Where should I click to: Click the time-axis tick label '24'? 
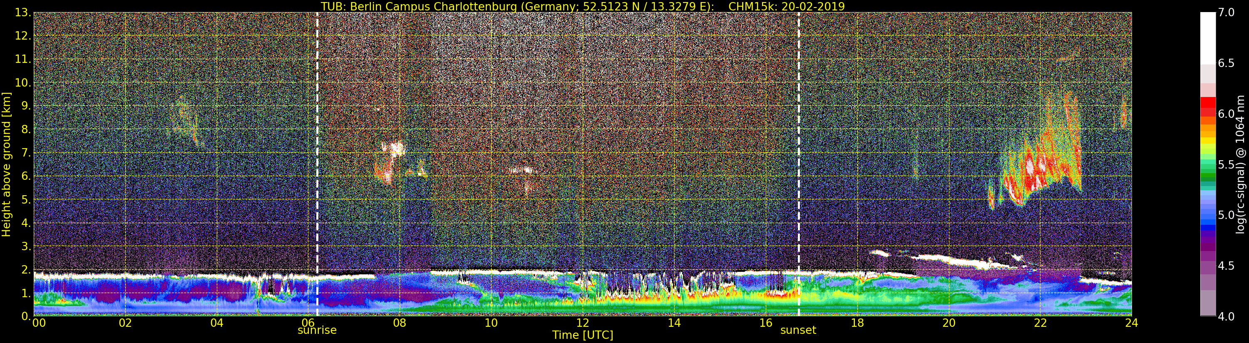(1132, 323)
